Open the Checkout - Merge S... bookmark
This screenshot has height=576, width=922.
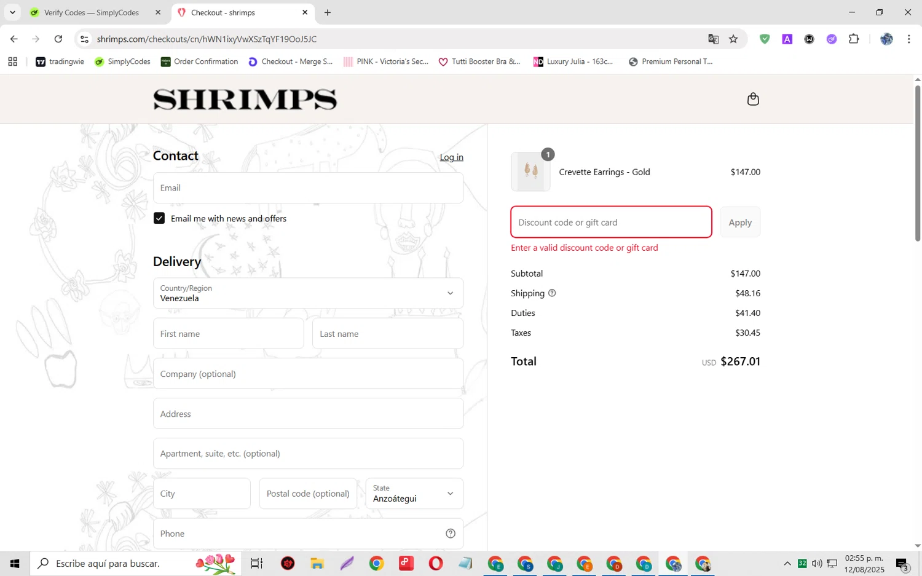tap(291, 61)
